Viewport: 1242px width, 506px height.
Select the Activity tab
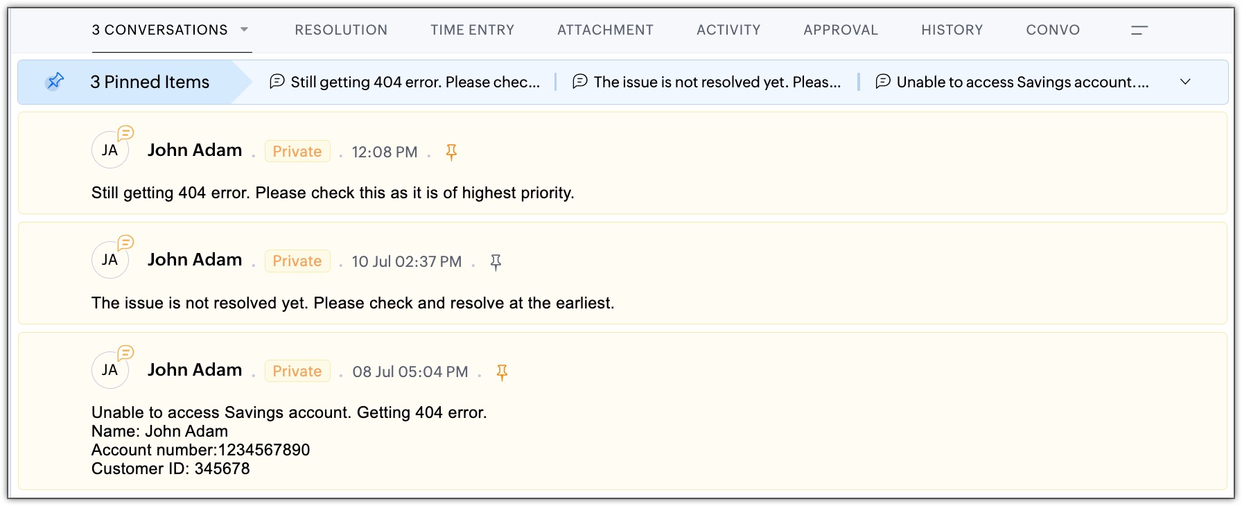coord(728,30)
